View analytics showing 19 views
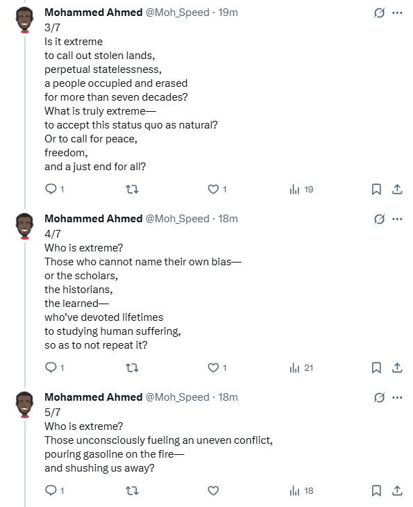The image size is (413, 507). [301, 189]
